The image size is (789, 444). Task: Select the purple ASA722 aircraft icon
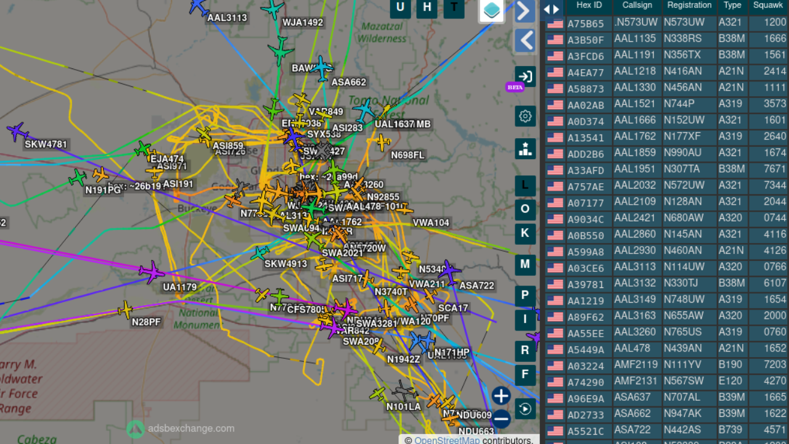(449, 271)
